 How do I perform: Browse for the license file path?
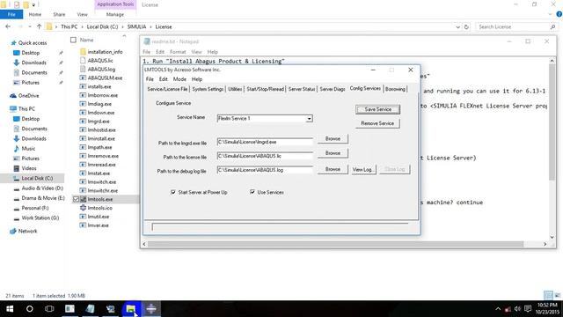333,153
